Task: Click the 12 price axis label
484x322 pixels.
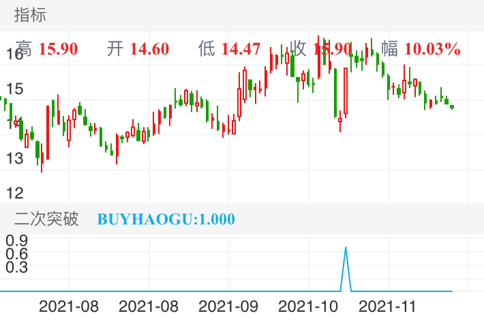Action: click(14, 192)
